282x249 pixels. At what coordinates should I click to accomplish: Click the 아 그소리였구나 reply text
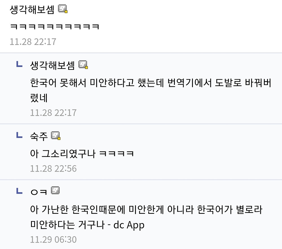[x=82, y=154]
